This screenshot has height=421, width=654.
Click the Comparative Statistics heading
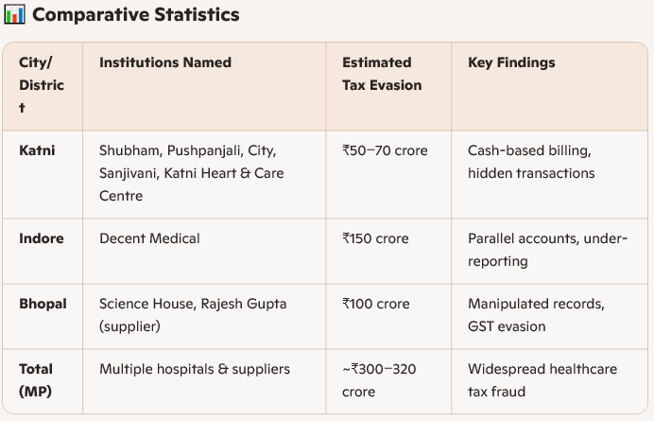tap(134, 16)
